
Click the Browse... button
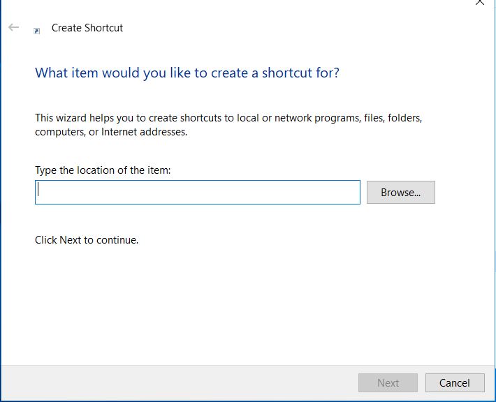tap(400, 193)
